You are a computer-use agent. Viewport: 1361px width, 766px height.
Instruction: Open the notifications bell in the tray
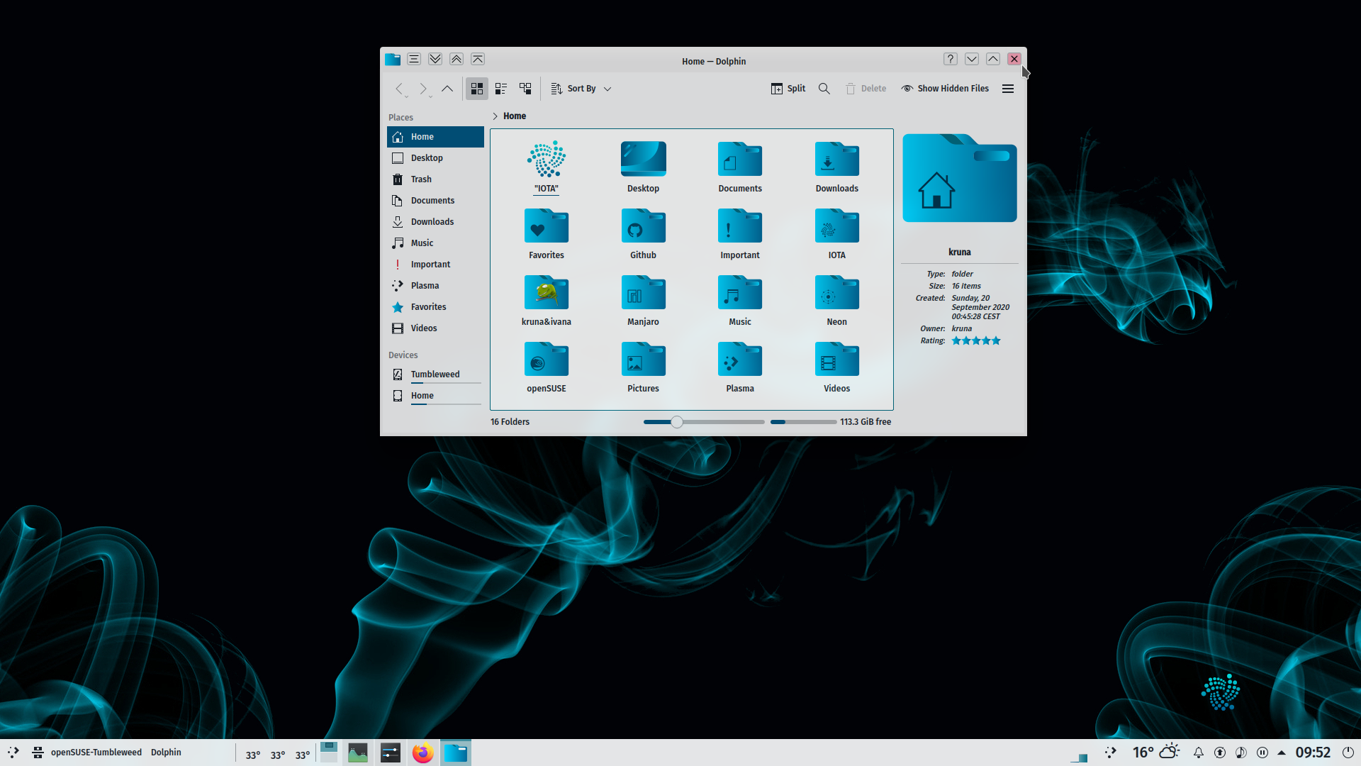coord(1199,753)
